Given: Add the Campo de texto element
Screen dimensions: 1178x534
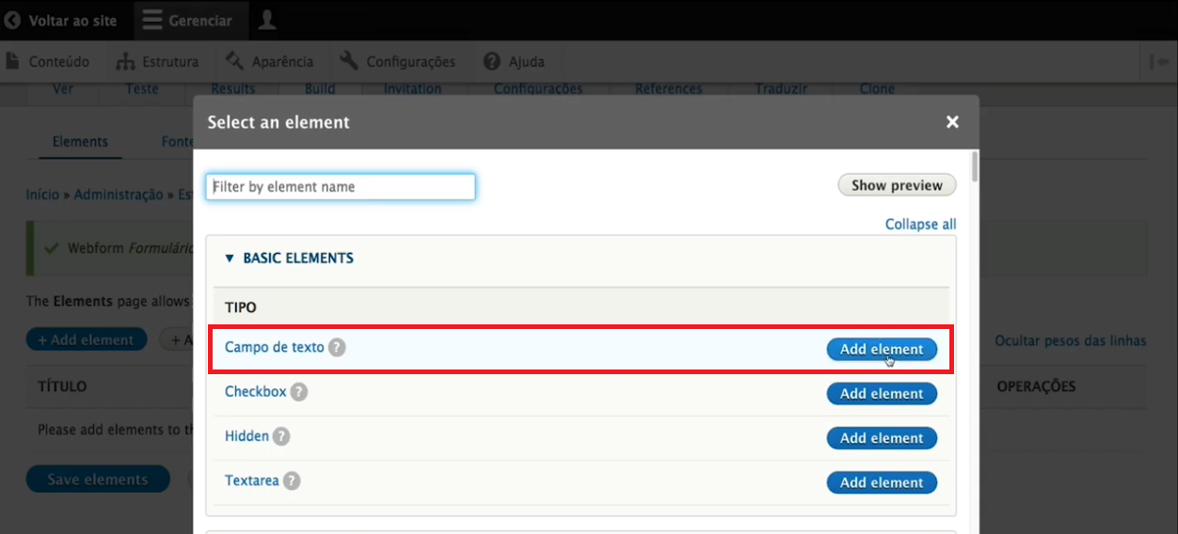Looking at the screenshot, I should 882,349.
